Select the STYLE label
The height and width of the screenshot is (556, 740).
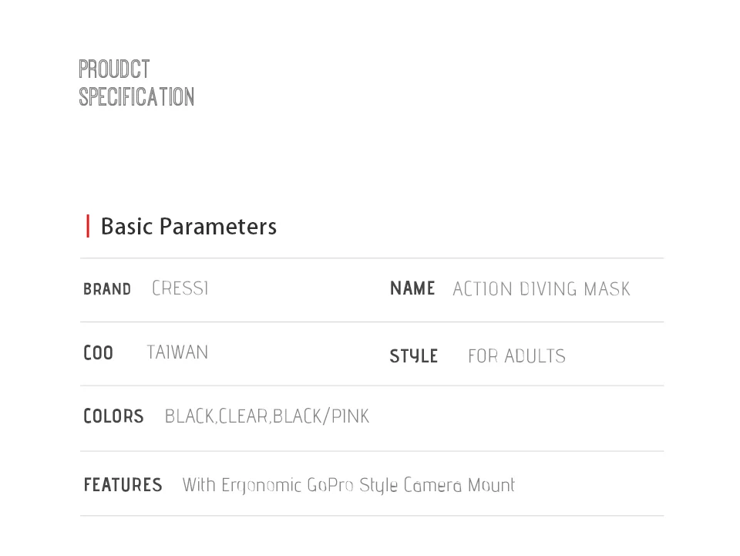pyautogui.click(x=414, y=356)
